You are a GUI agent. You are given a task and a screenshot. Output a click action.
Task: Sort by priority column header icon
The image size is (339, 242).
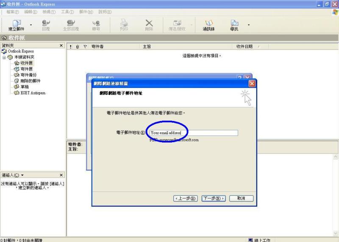(71, 47)
